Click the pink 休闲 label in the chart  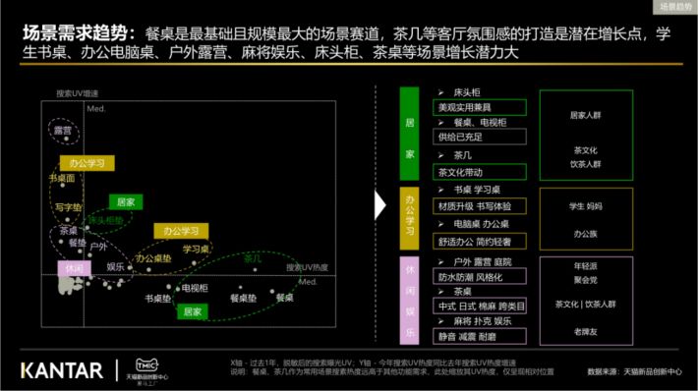[x=75, y=268]
